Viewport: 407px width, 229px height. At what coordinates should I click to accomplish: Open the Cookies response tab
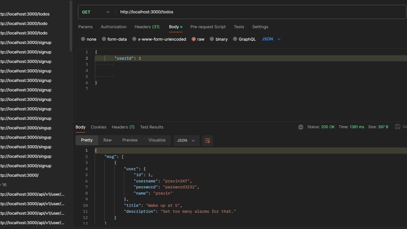pos(98,127)
